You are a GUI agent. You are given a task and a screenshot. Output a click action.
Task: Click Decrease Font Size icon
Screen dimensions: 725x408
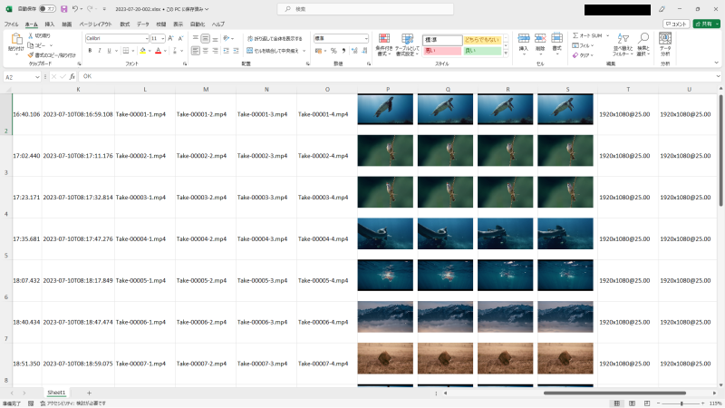180,38
